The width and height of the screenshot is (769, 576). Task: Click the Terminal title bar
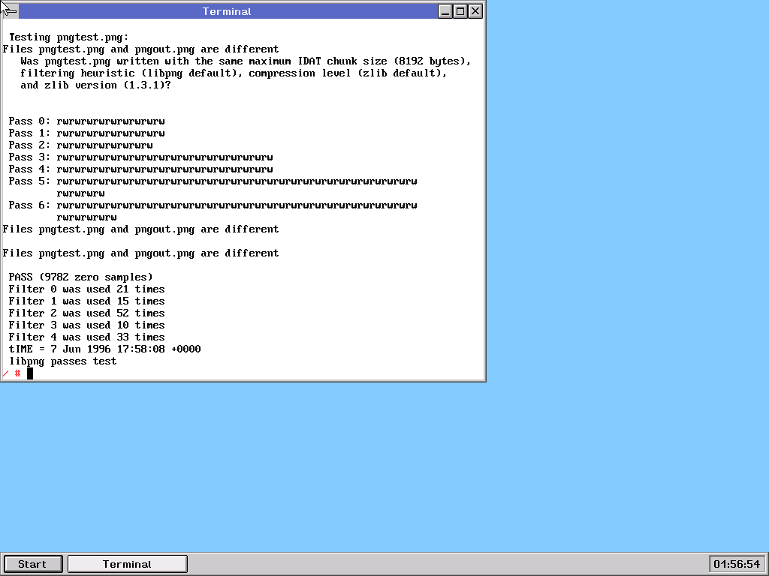227,11
